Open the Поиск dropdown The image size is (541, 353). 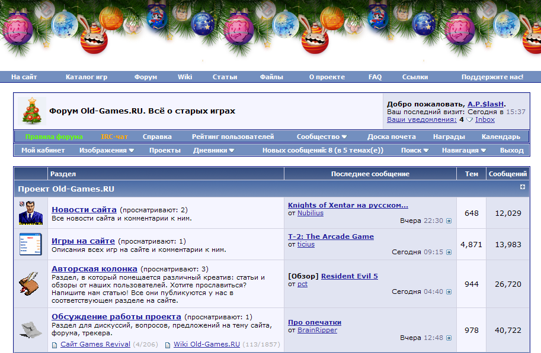pos(415,150)
